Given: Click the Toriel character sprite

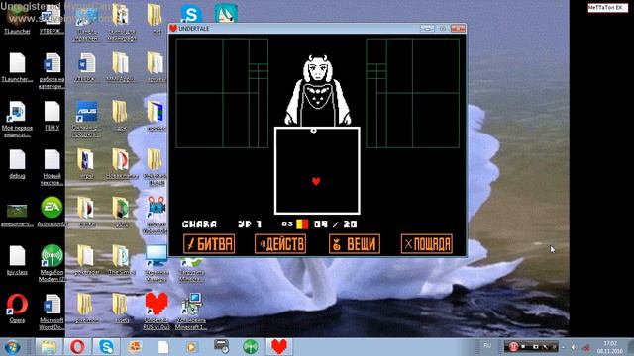Looking at the screenshot, I should pos(318,90).
